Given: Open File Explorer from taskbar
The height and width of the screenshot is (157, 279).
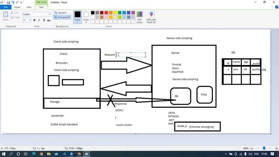Looking at the screenshot, I should [x=49, y=154].
